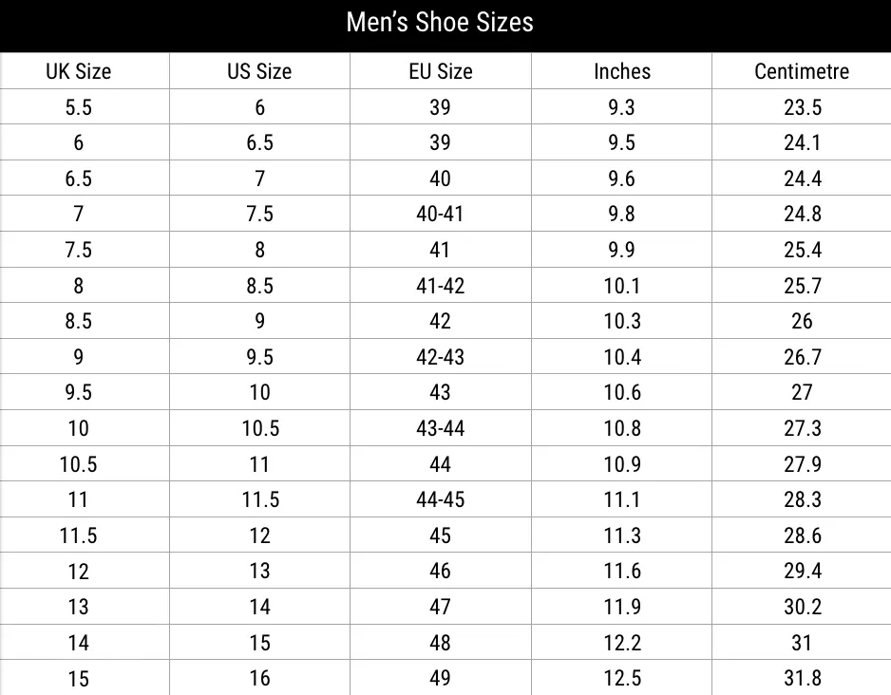The height and width of the screenshot is (695, 891).
Task: Click the EU size 44-45 cell
Action: point(440,499)
